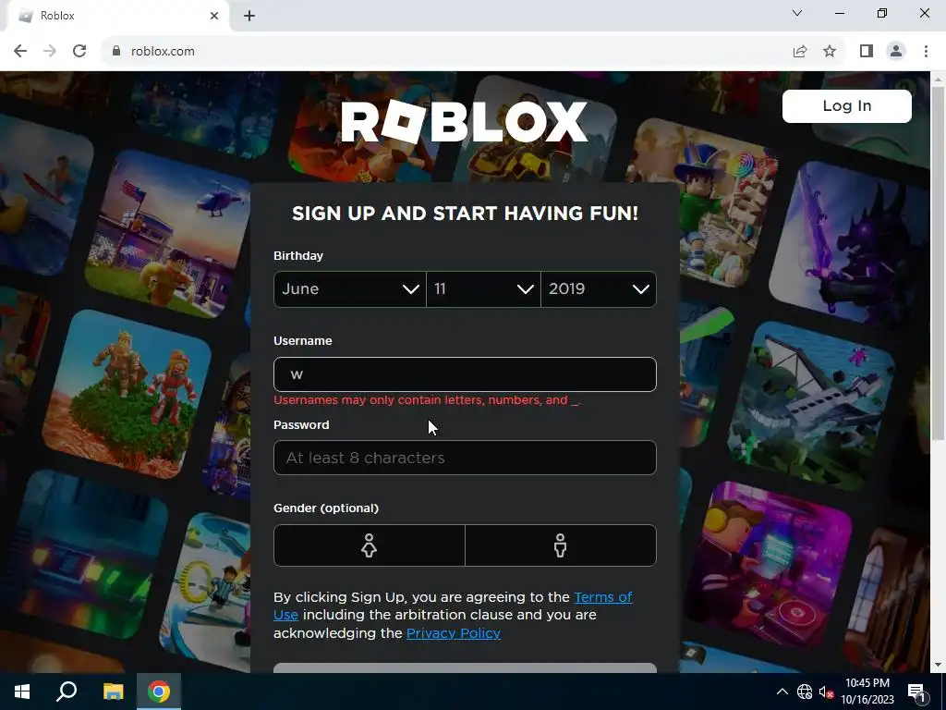Viewport: 946px width, 710px height.
Task: Click the game thumbnail with helicopter and flag
Action: pyautogui.click(x=170, y=234)
